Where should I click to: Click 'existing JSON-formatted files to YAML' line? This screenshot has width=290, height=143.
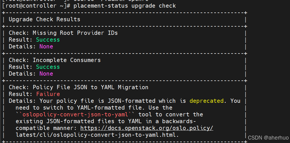(x=106, y=121)
